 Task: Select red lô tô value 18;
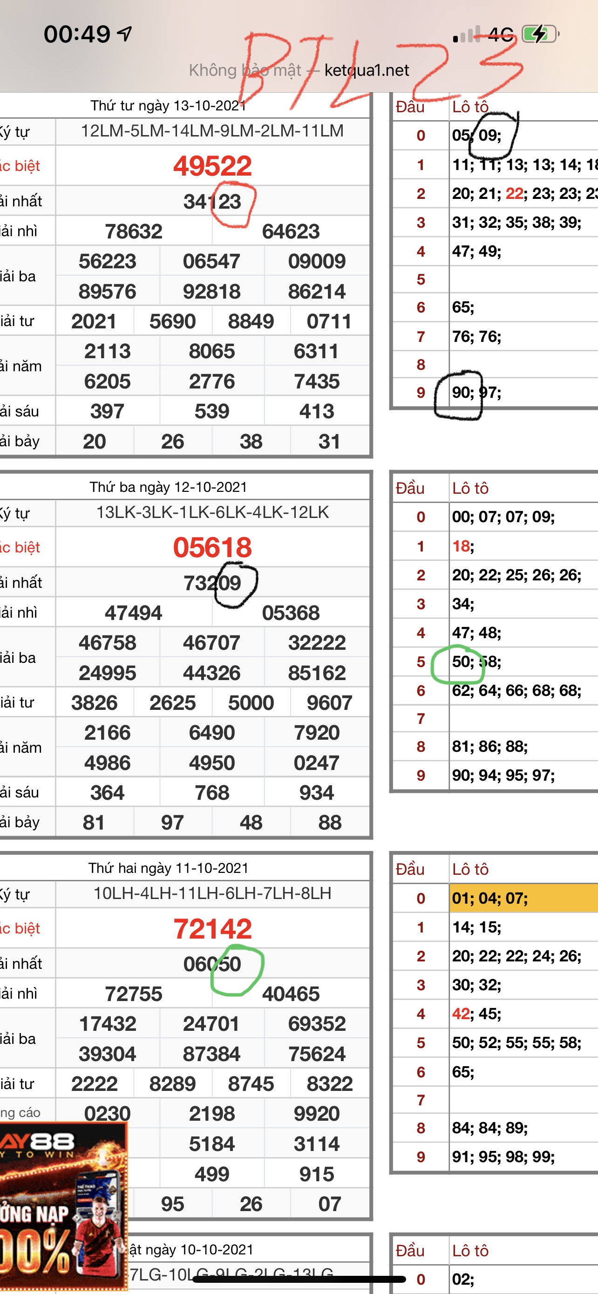pos(463,545)
